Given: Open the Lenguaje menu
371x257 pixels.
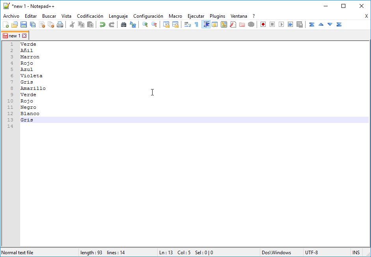Looking at the screenshot, I should pyautogui.click(x=118, y=16).
